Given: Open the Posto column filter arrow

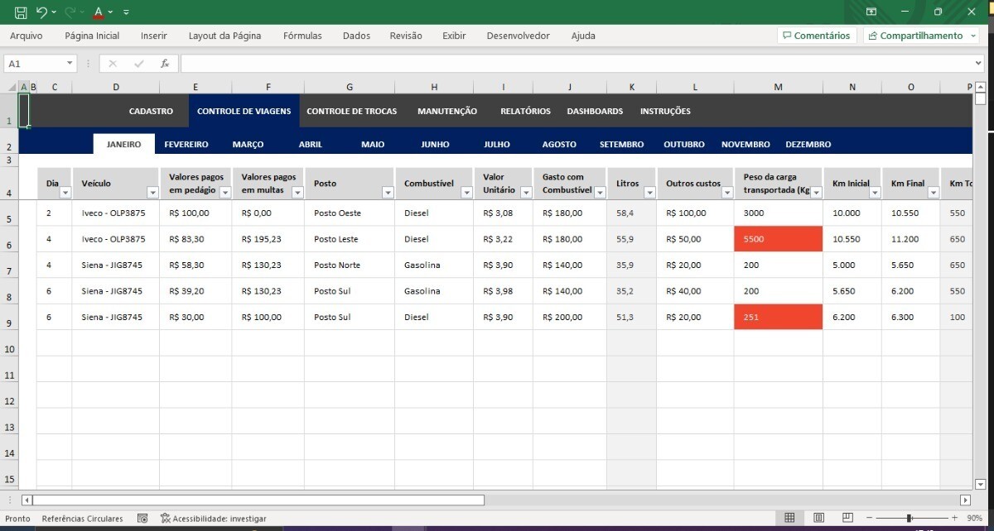Looking at the screenshot, I should click(387, 193).
